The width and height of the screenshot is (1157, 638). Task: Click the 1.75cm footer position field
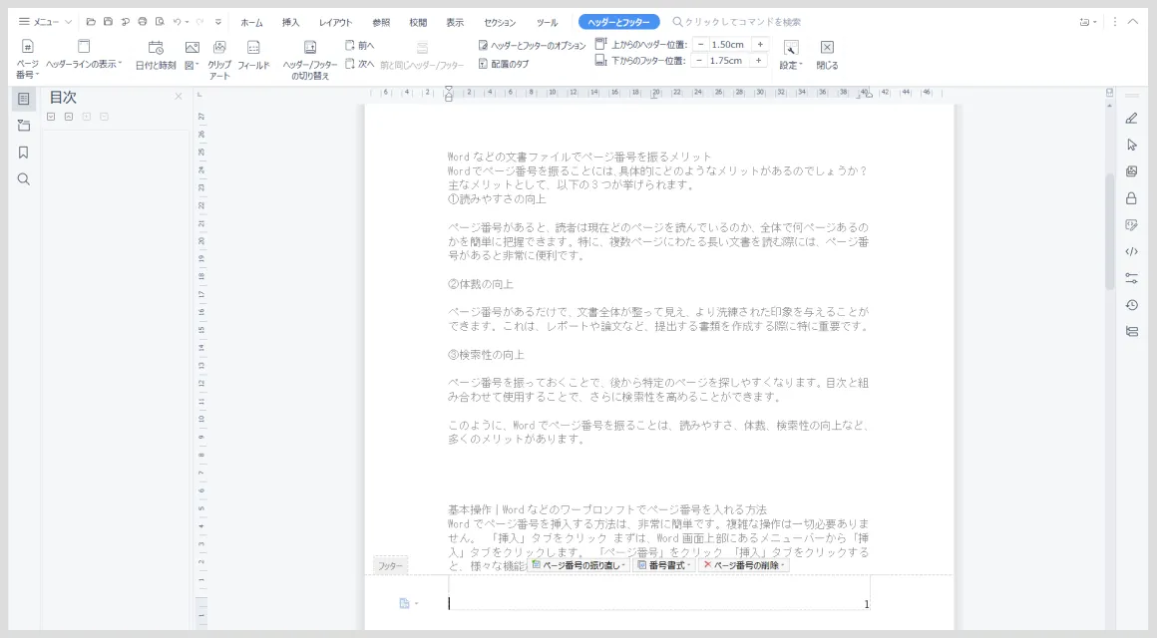tap(727, 61)
